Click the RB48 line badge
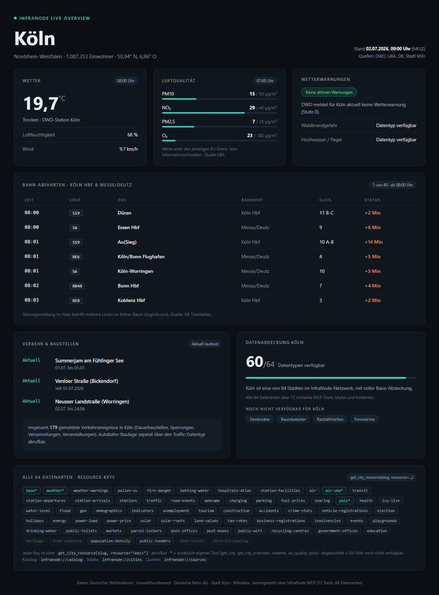The image size is (439, 595). point(77,286)
